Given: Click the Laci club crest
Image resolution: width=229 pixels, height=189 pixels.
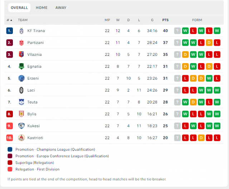Looking at the screenshot, I should [21, 90].
